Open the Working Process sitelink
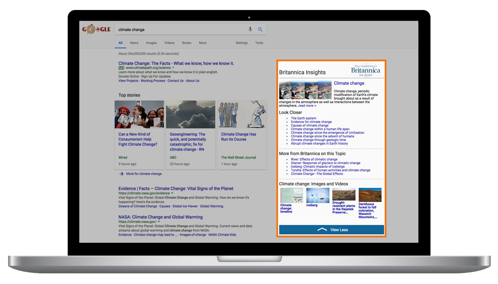This screenshot has height=284, width=498. click(153, 81)
